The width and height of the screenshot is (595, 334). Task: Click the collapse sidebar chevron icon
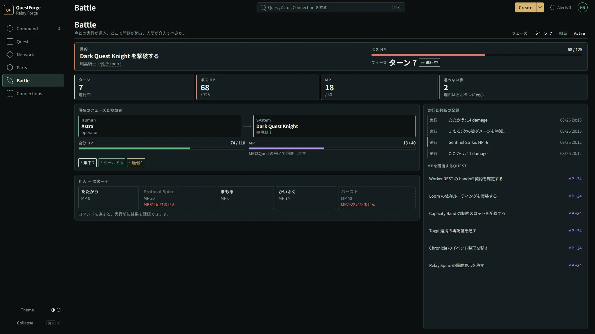(59, 323)
